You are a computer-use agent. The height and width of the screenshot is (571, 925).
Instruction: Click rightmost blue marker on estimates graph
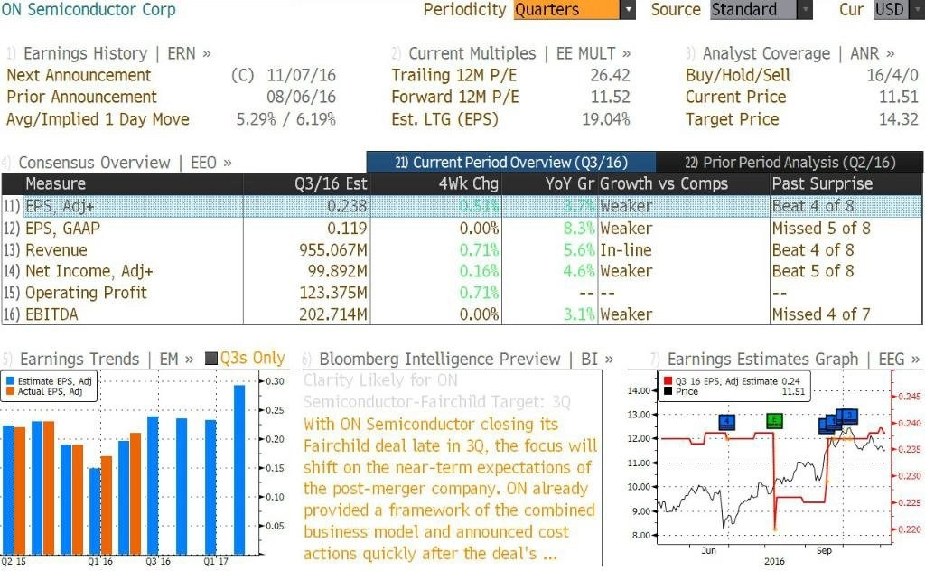point(848,416)
